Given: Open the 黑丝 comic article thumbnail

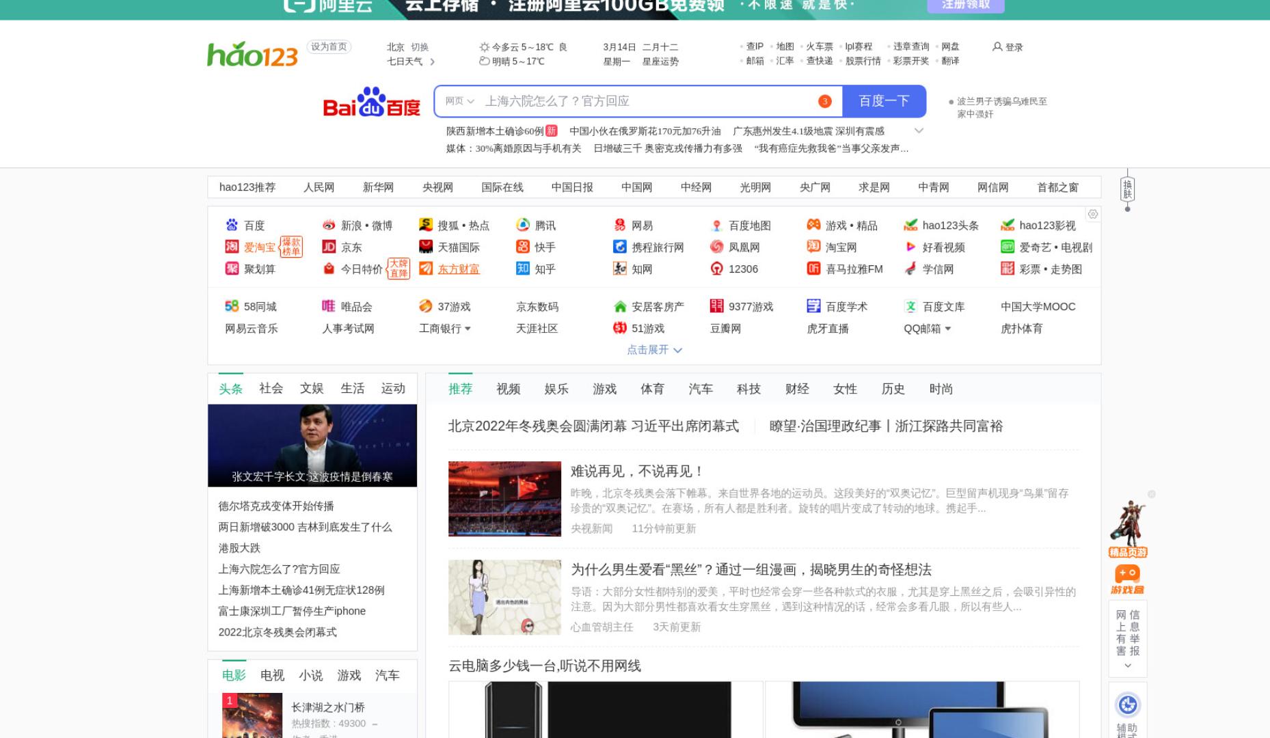Looking at the screenshot, I should [504, 597].
